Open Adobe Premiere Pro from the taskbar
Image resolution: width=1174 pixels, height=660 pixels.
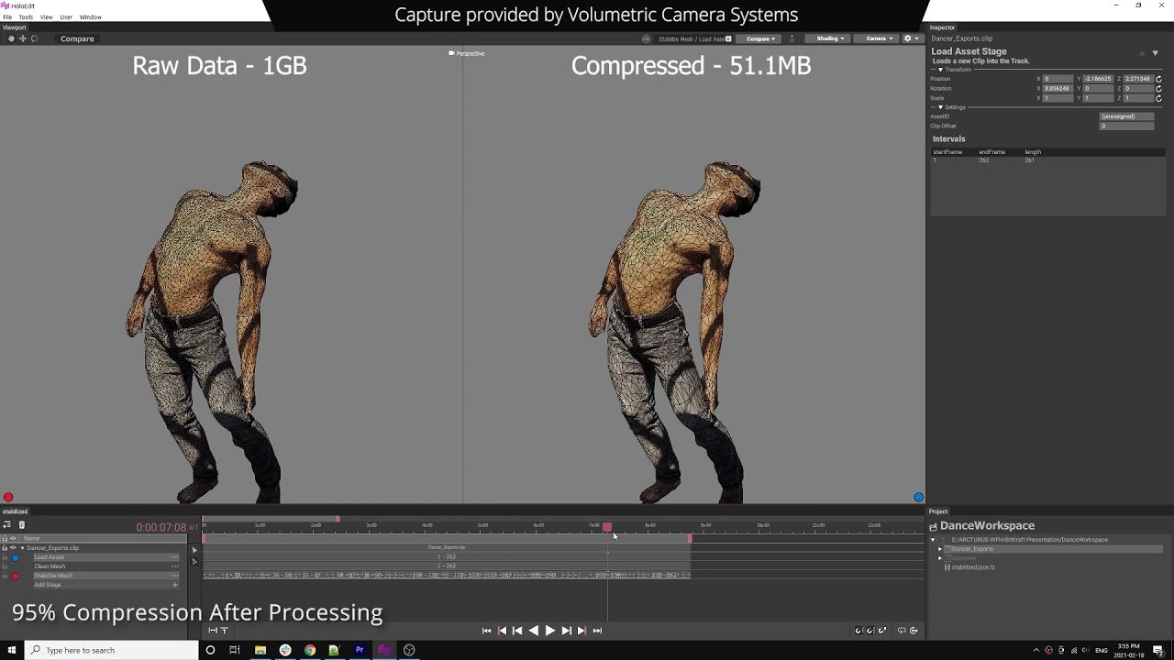click(360, 650)
